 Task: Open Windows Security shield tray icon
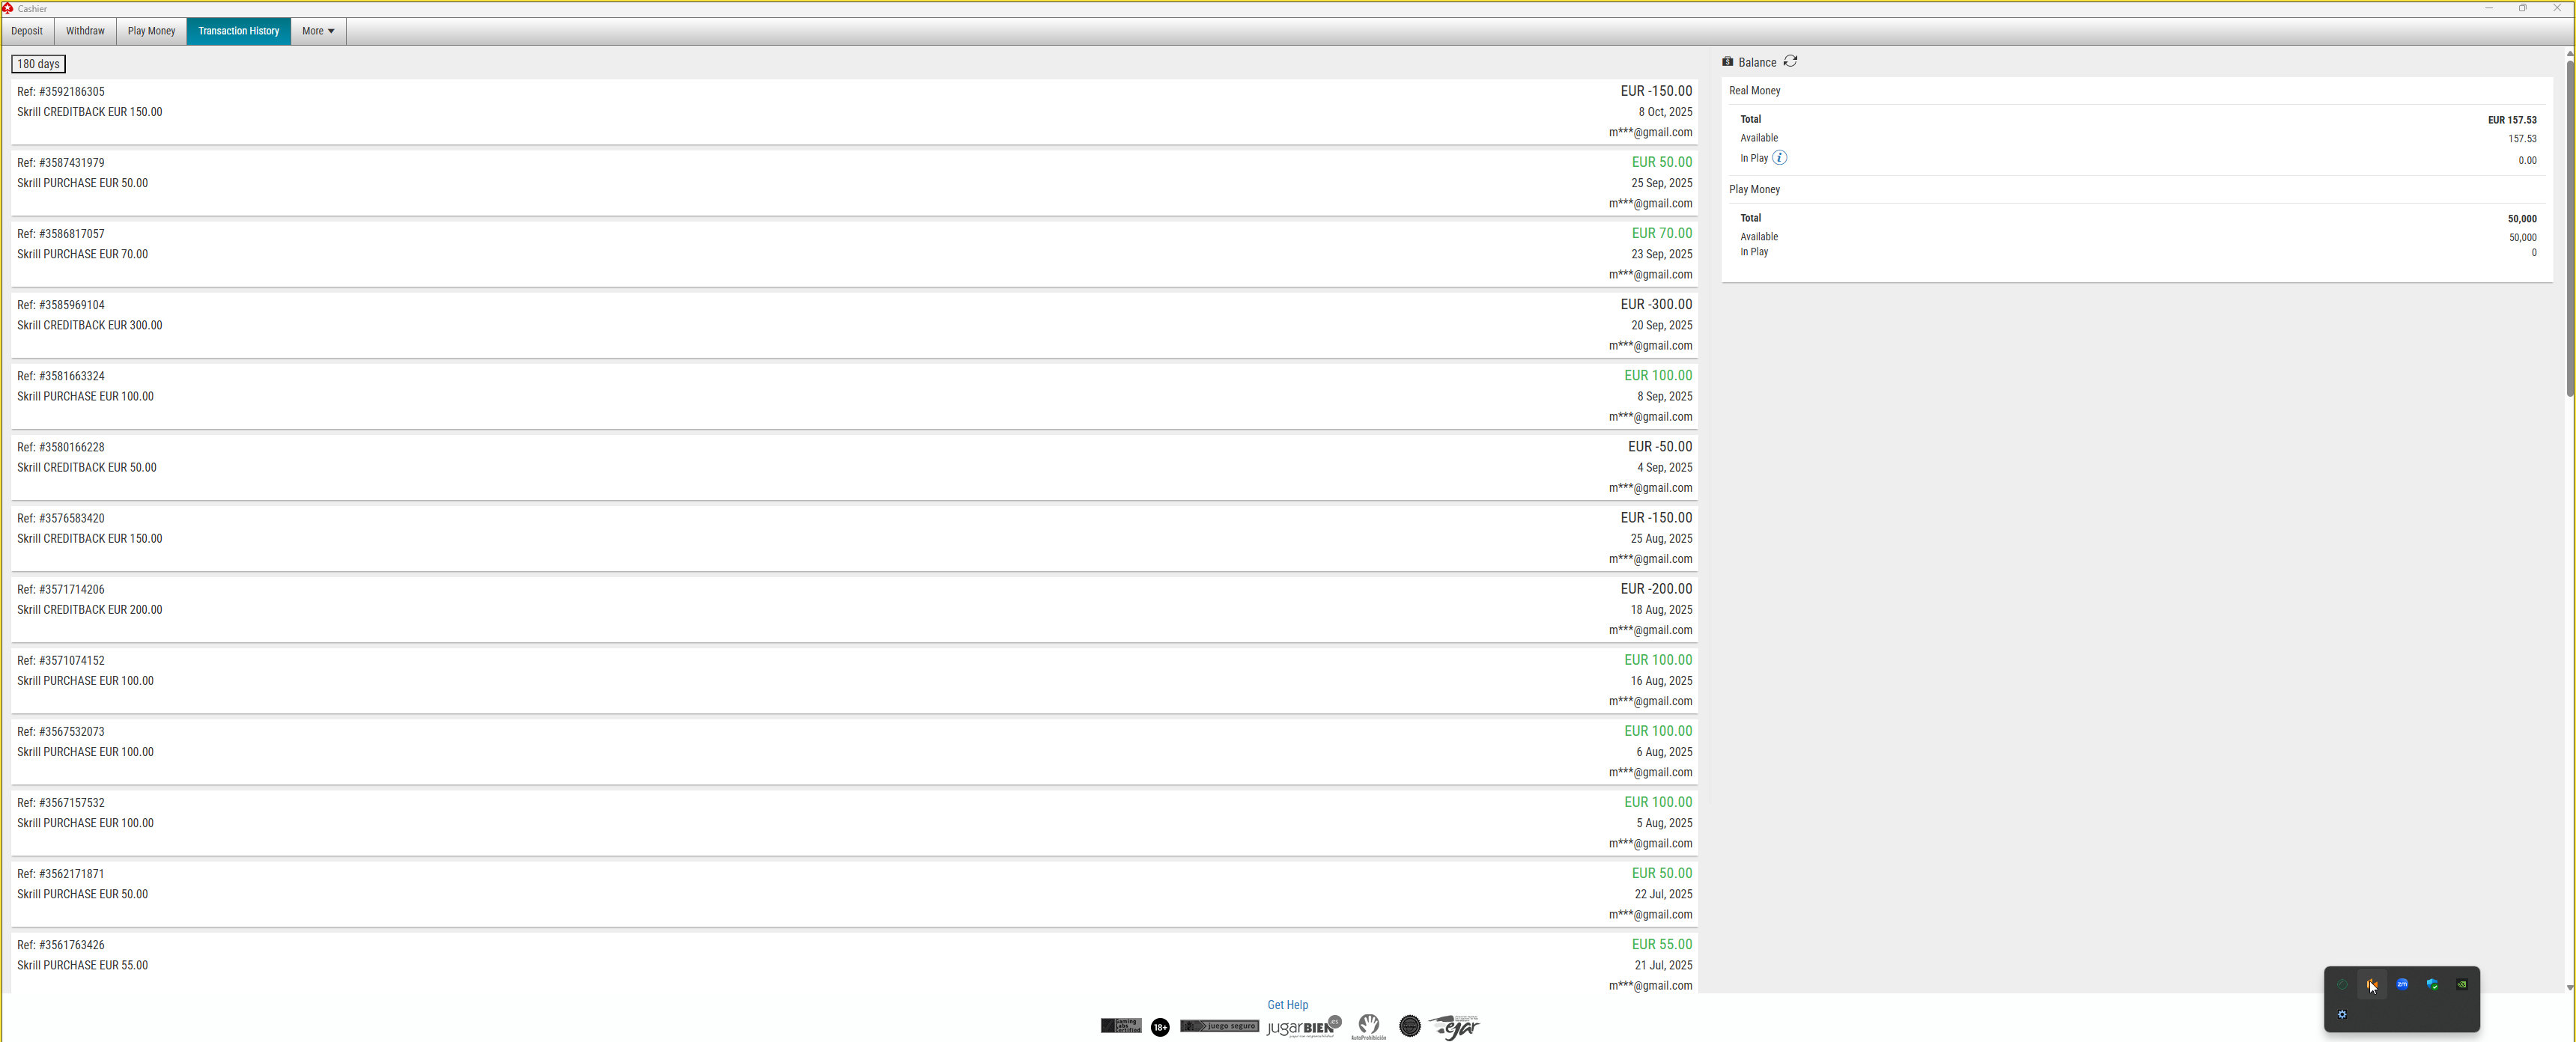coord(2432,985)
